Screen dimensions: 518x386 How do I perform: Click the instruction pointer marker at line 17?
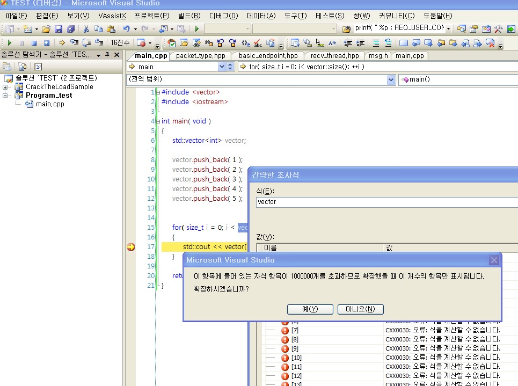pos(131,247)
